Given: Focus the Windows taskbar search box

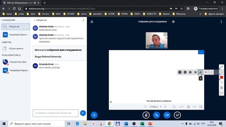Looking at the screenshot, I should point(36,124).
